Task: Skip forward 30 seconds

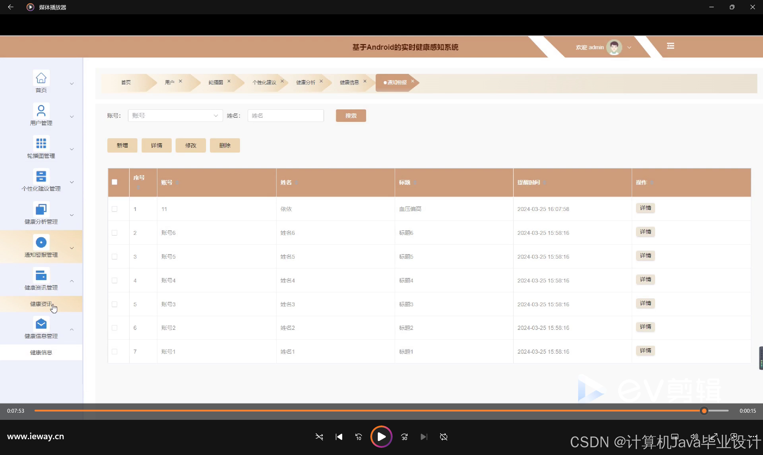Action: (x=404, y=437)
